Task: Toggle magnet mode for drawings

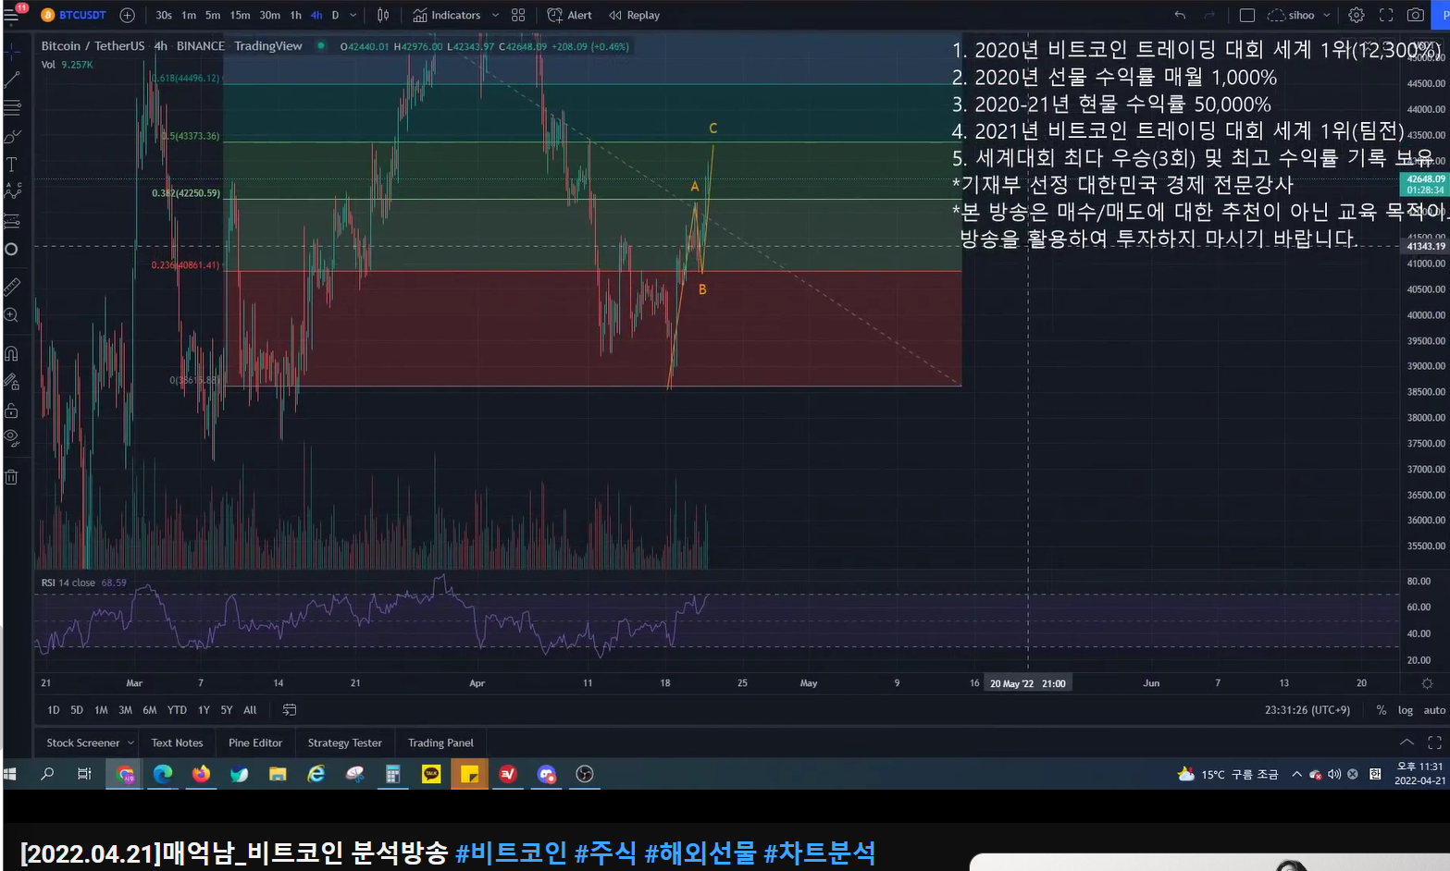Action: [x=12, y=353]
